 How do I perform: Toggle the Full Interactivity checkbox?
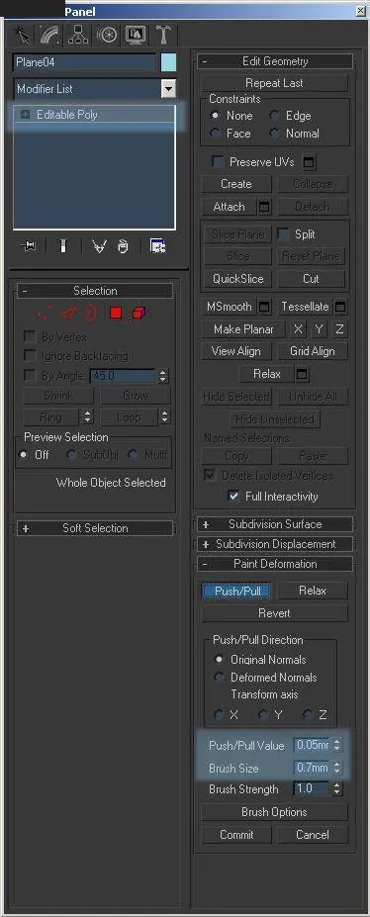[233, 496]
